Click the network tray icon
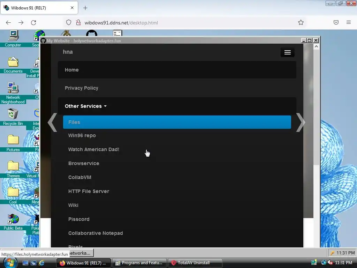Image resolution: width=357 pixels, height=268 pixels. pos(324,262)
